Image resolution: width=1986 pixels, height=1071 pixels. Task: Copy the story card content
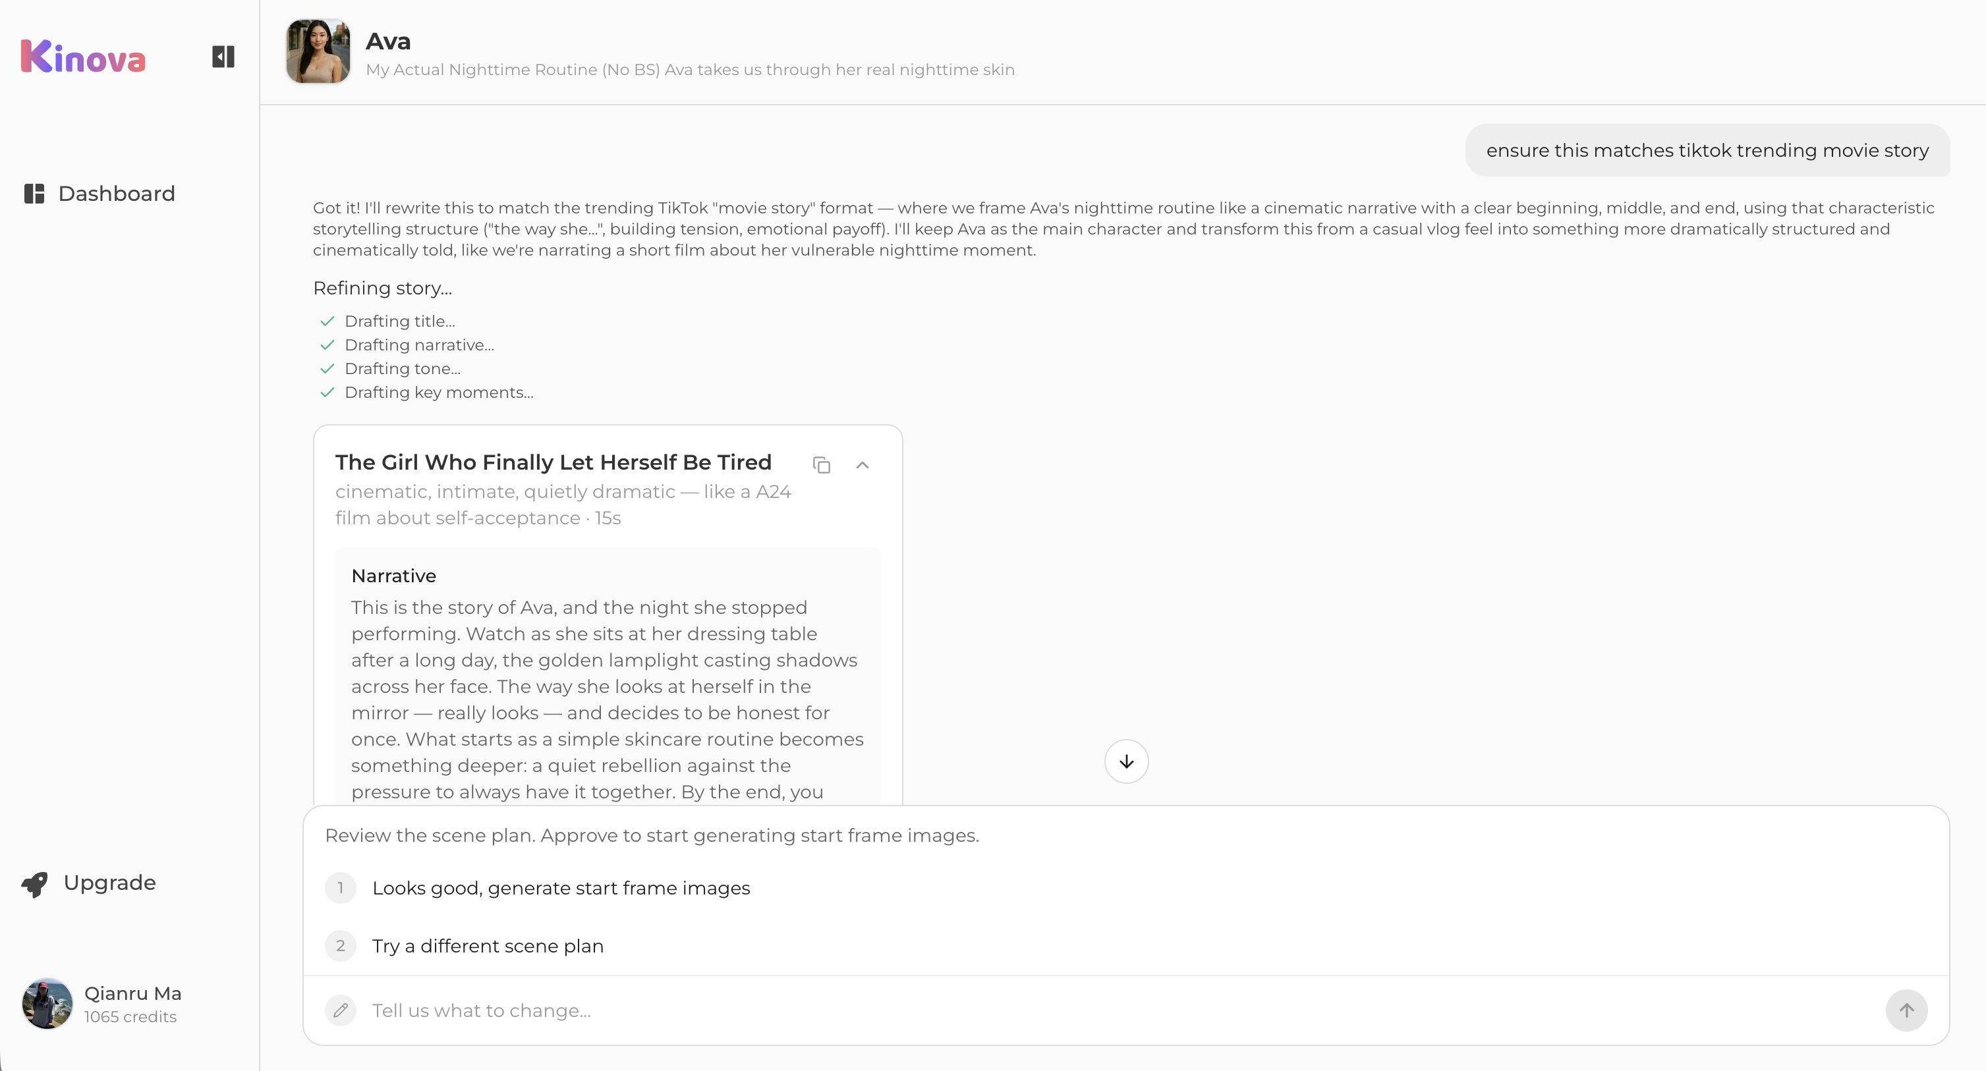click(x=821, y=466)
